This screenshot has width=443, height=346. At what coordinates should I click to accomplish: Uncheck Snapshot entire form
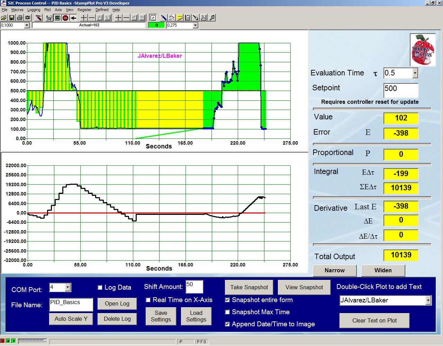(227, 300)
